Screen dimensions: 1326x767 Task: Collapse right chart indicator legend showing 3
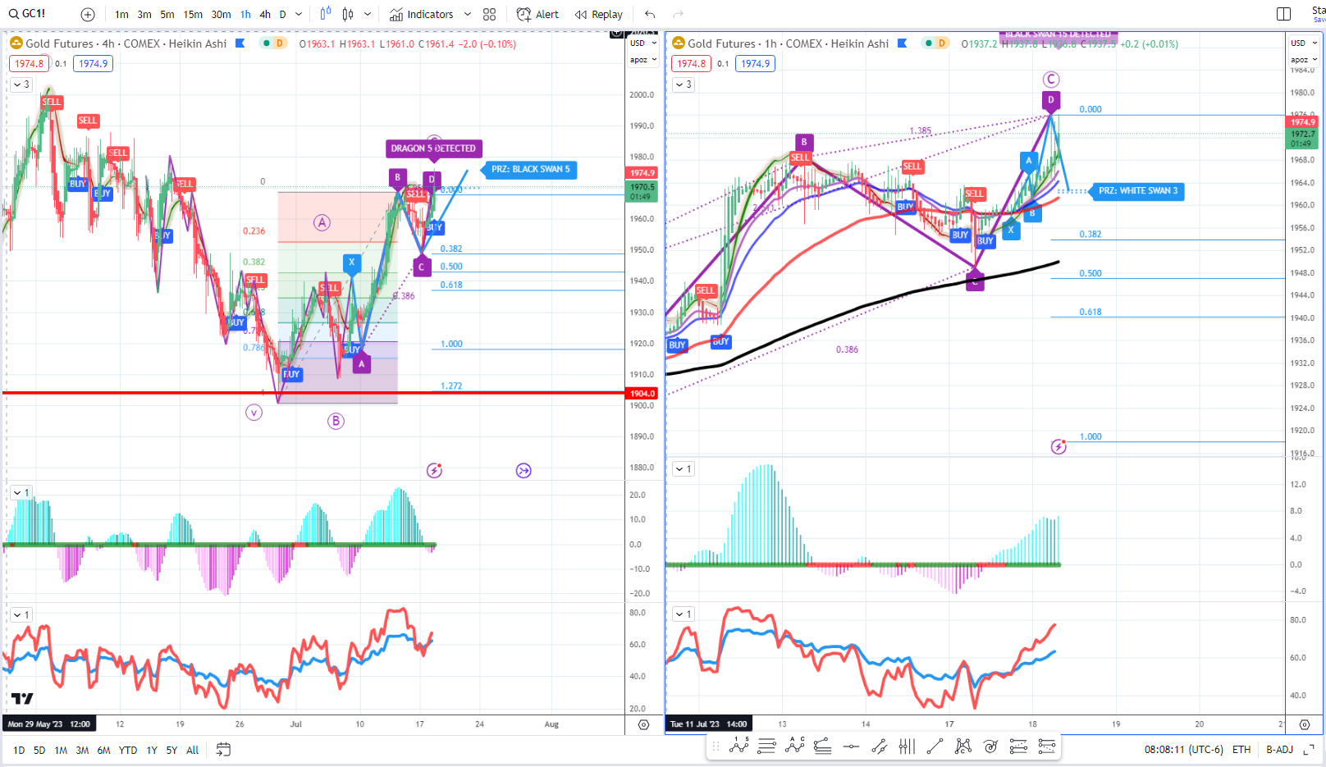[684, 84]
